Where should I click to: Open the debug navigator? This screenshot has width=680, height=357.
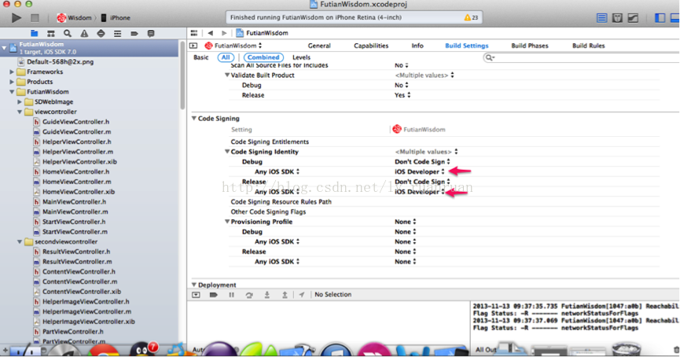point(117,33)
